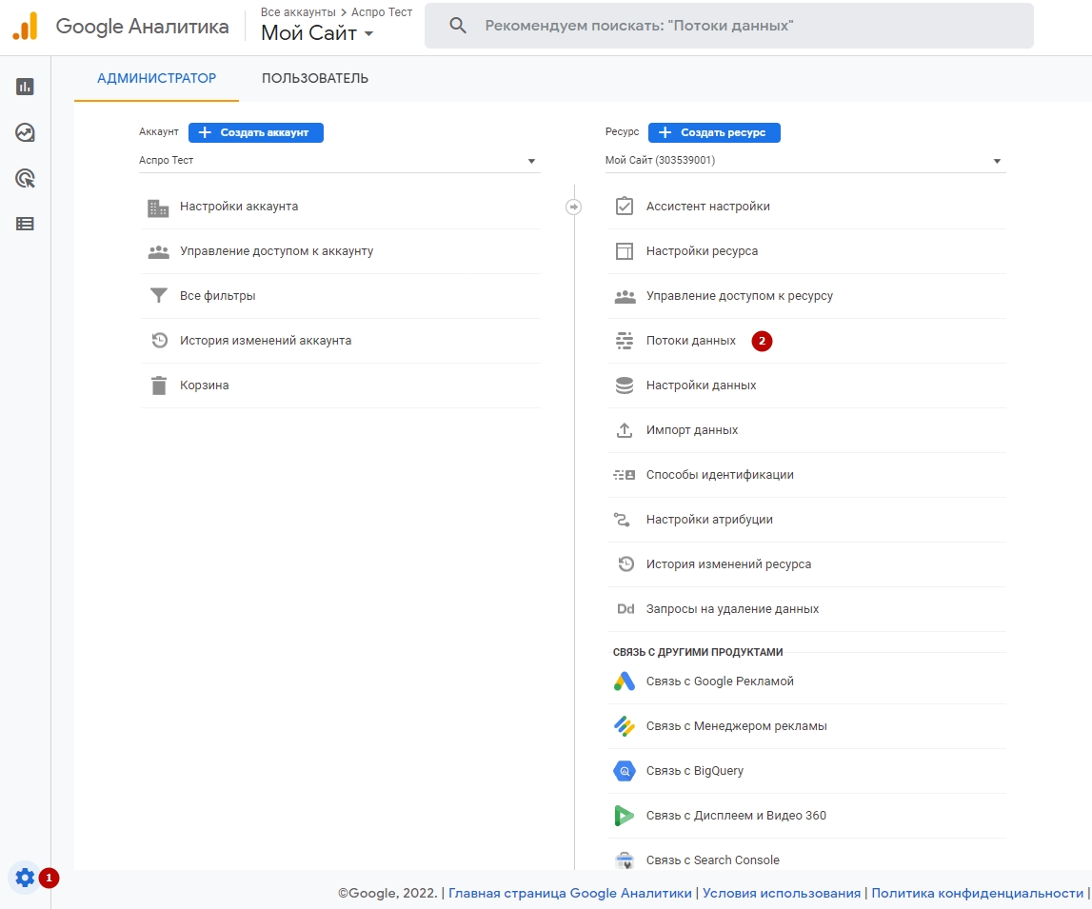
Task: Click Аспро Тест in the header breadcrumb
Action: (382, 11)
